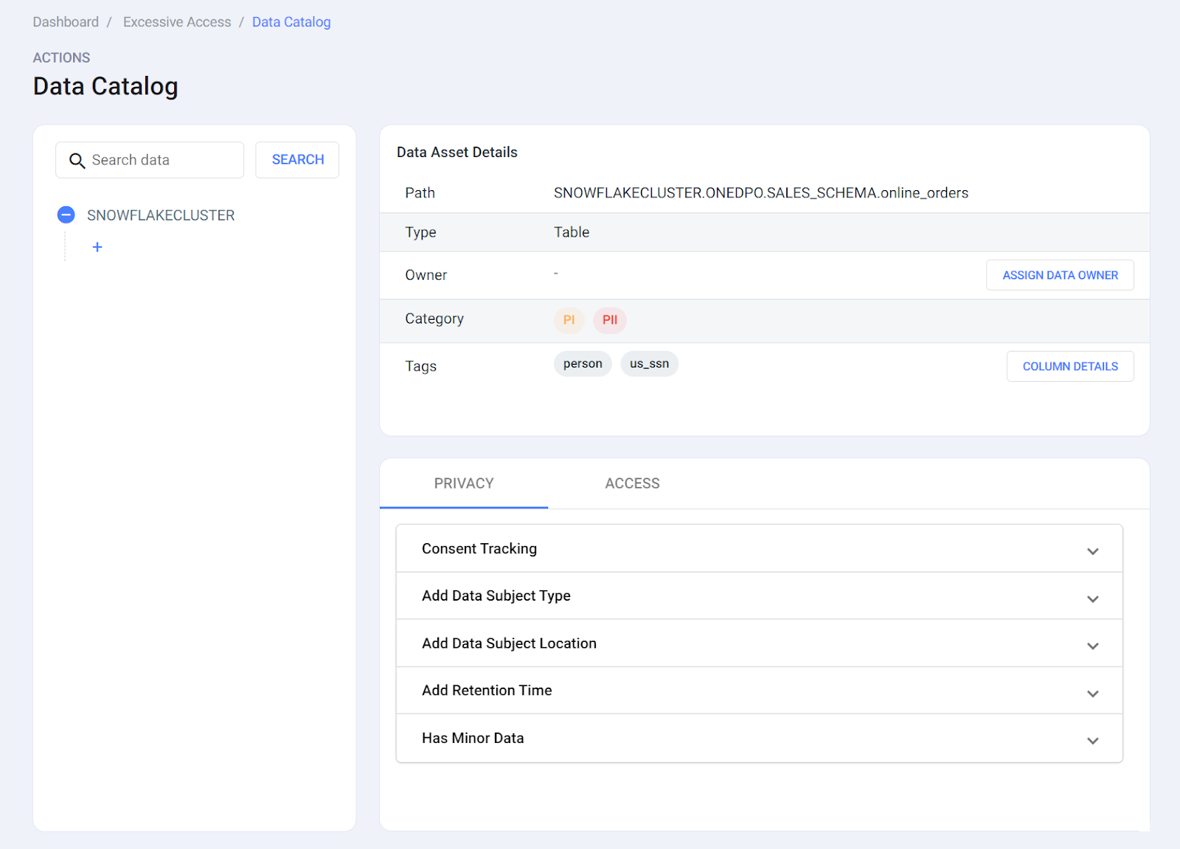The image size is (1180, 849).
Task: Expand Add Data Subject Type panel
Action: click(1092, 598)
